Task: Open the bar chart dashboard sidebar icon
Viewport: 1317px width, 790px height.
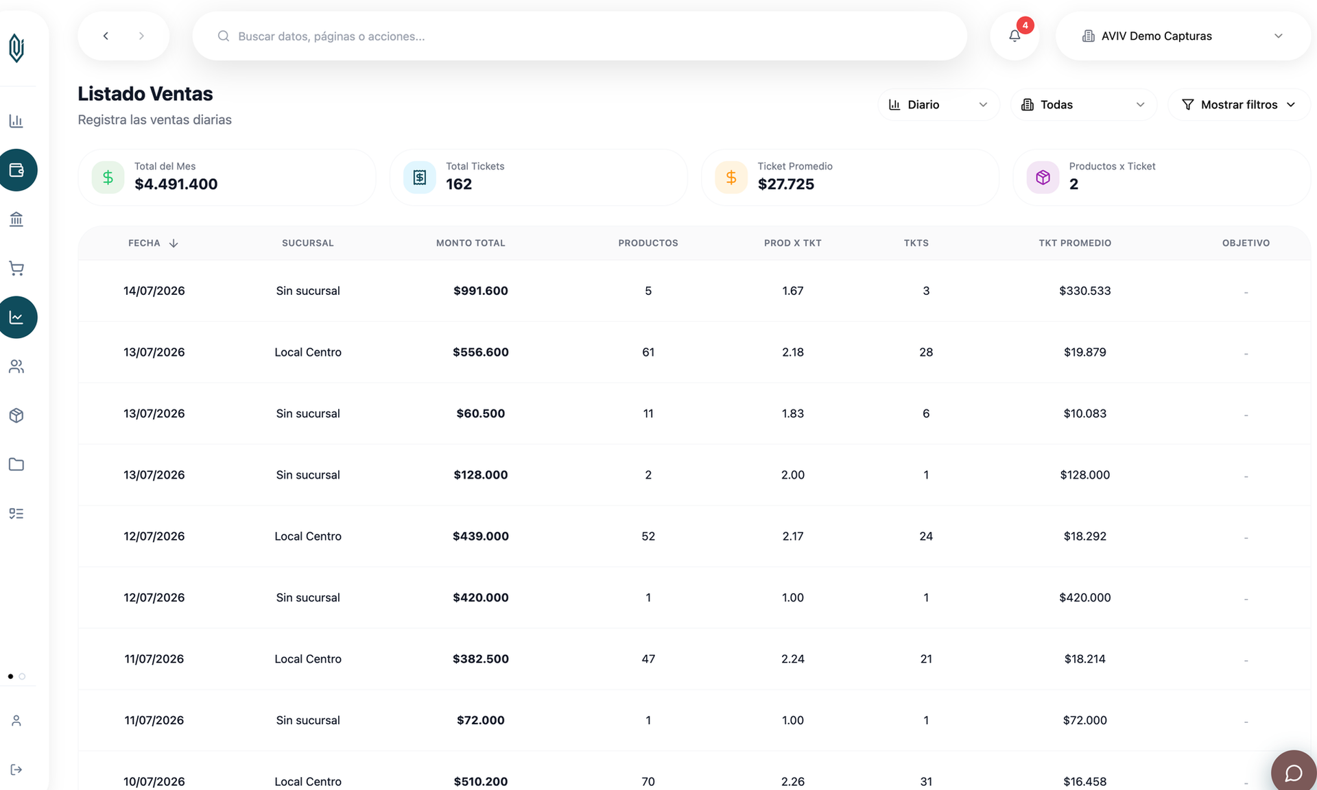Action: [16, 121]
